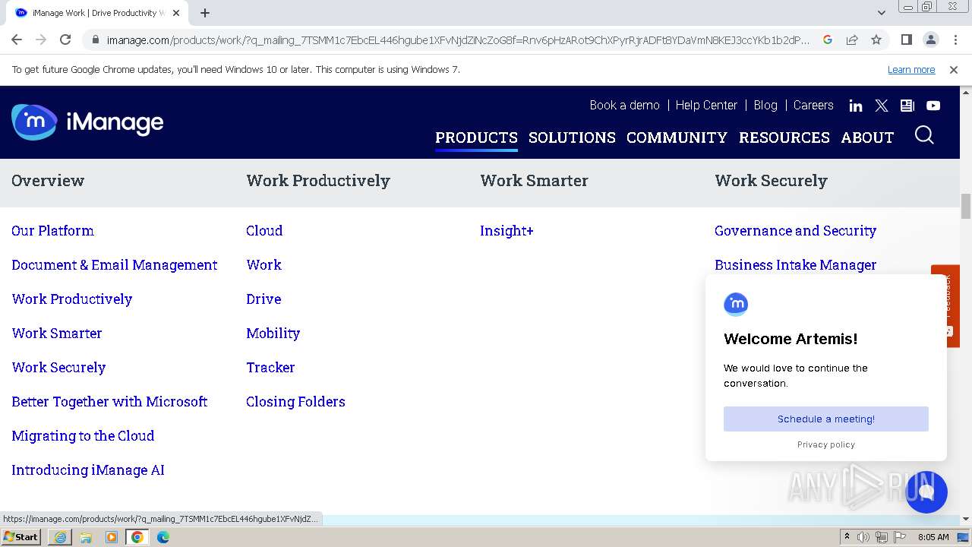The width and height of the screenshot is (972, 547).
Task: Open Governance and Security link
Action: pyautogui.click(x=795, y=231)
